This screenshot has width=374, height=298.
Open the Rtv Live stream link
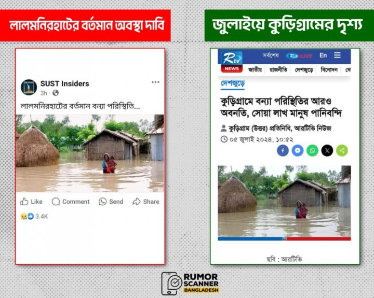299,56
